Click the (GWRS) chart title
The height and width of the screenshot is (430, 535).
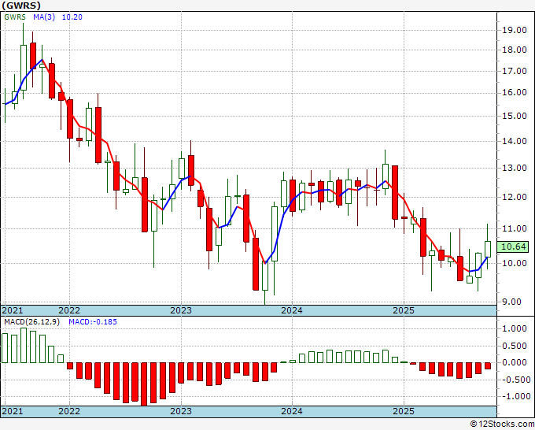(21, 6)
